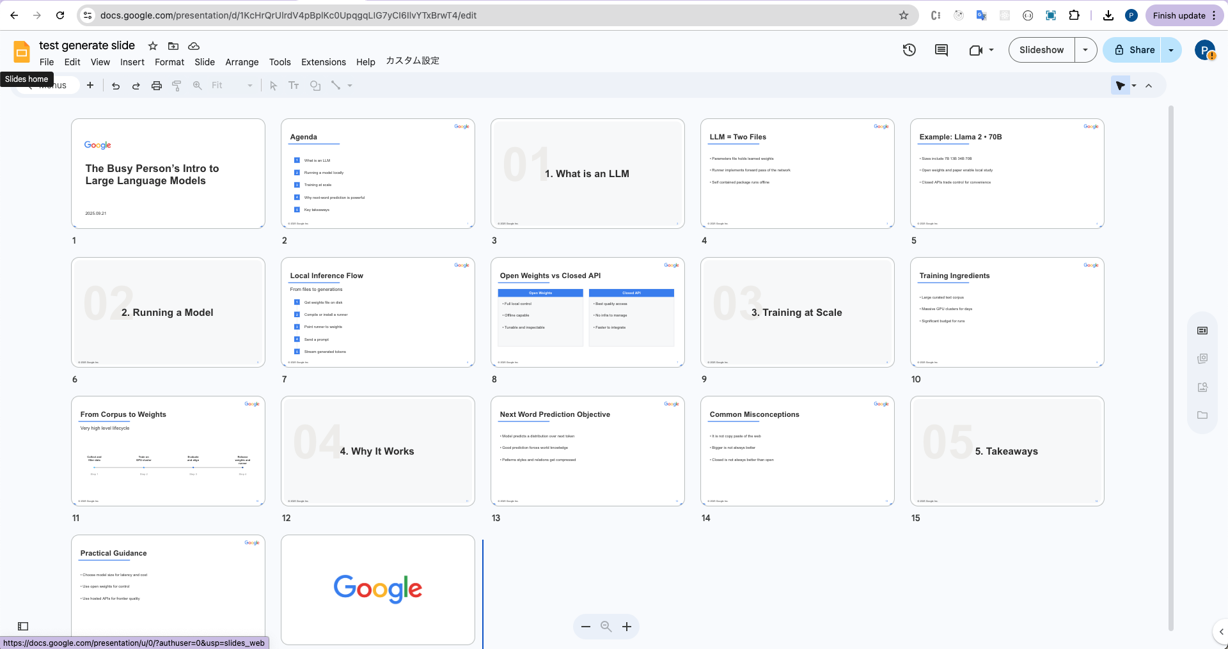
Task: Select the 'Open Weights vs Closed API' slide thumbnail
Action: click(587, 313)
